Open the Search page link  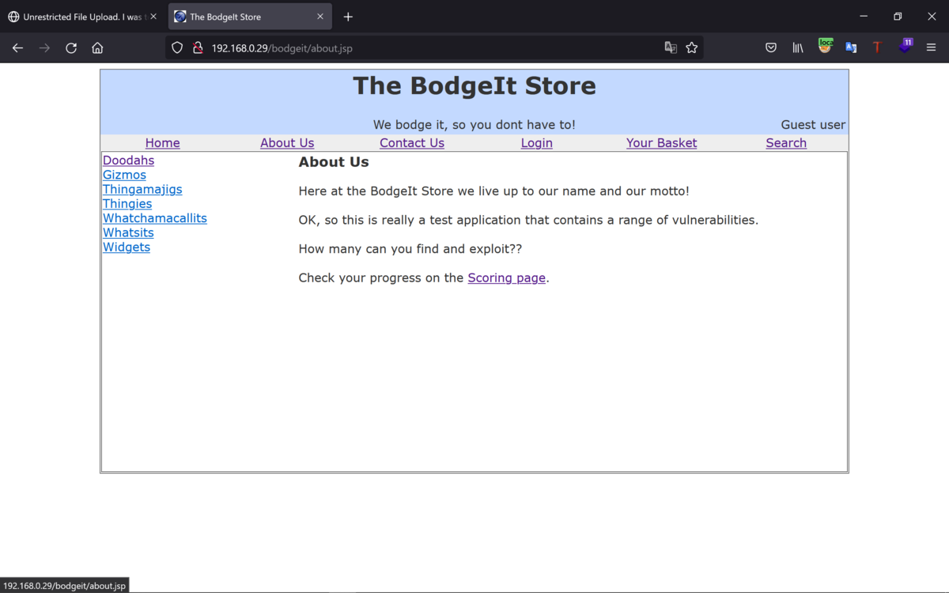786,143
